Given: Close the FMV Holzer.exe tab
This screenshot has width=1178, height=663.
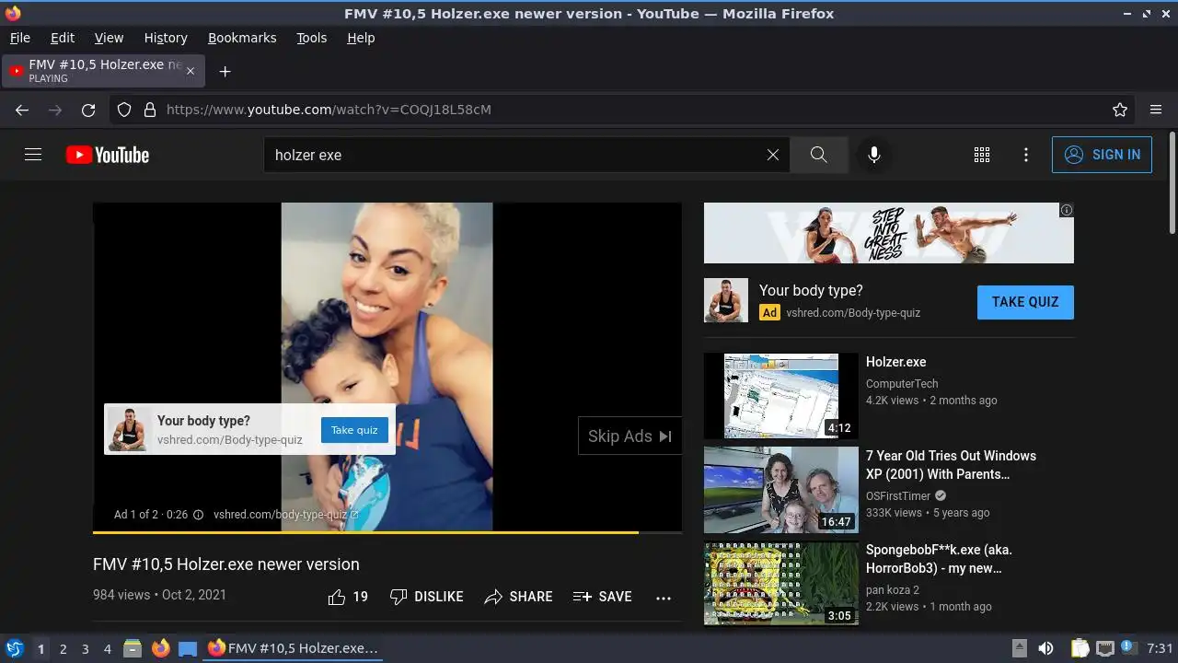Looking at the screenshot, I should click(191, 71).
